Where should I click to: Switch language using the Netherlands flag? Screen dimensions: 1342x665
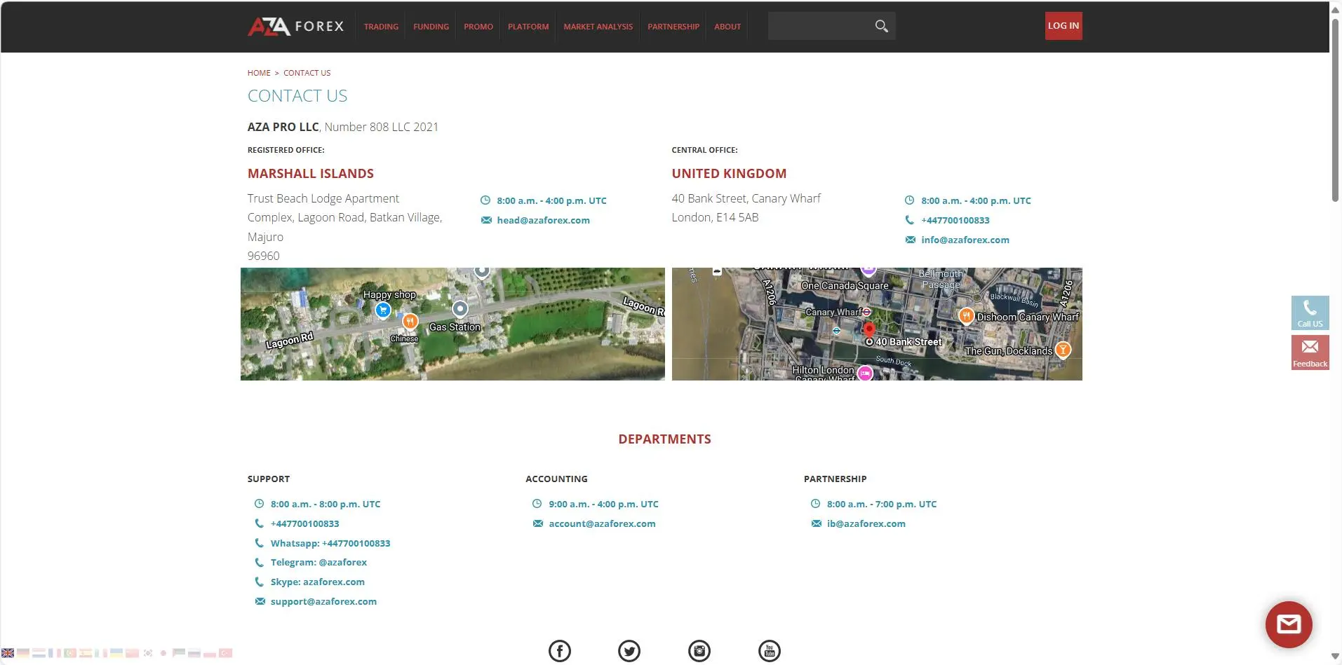coord(39,653)
